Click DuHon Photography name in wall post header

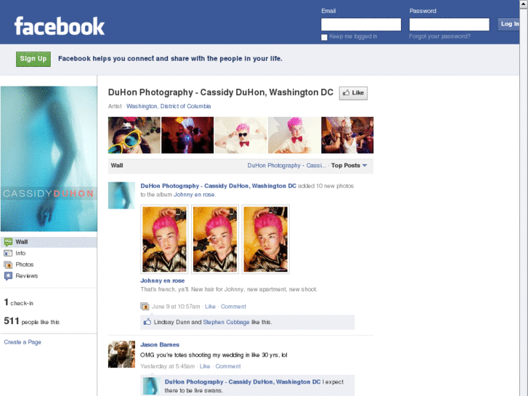click(218, 186)
